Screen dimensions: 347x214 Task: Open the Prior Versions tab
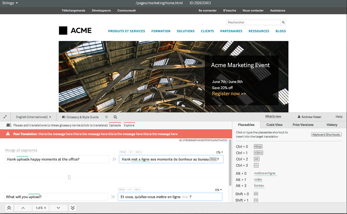303,125
